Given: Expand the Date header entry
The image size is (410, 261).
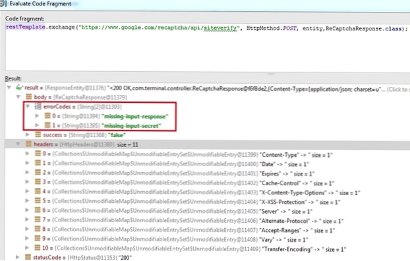Looking at the screenshot, I should (28, 163).
